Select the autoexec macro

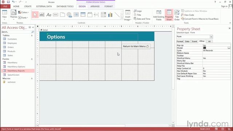(12, 82)
